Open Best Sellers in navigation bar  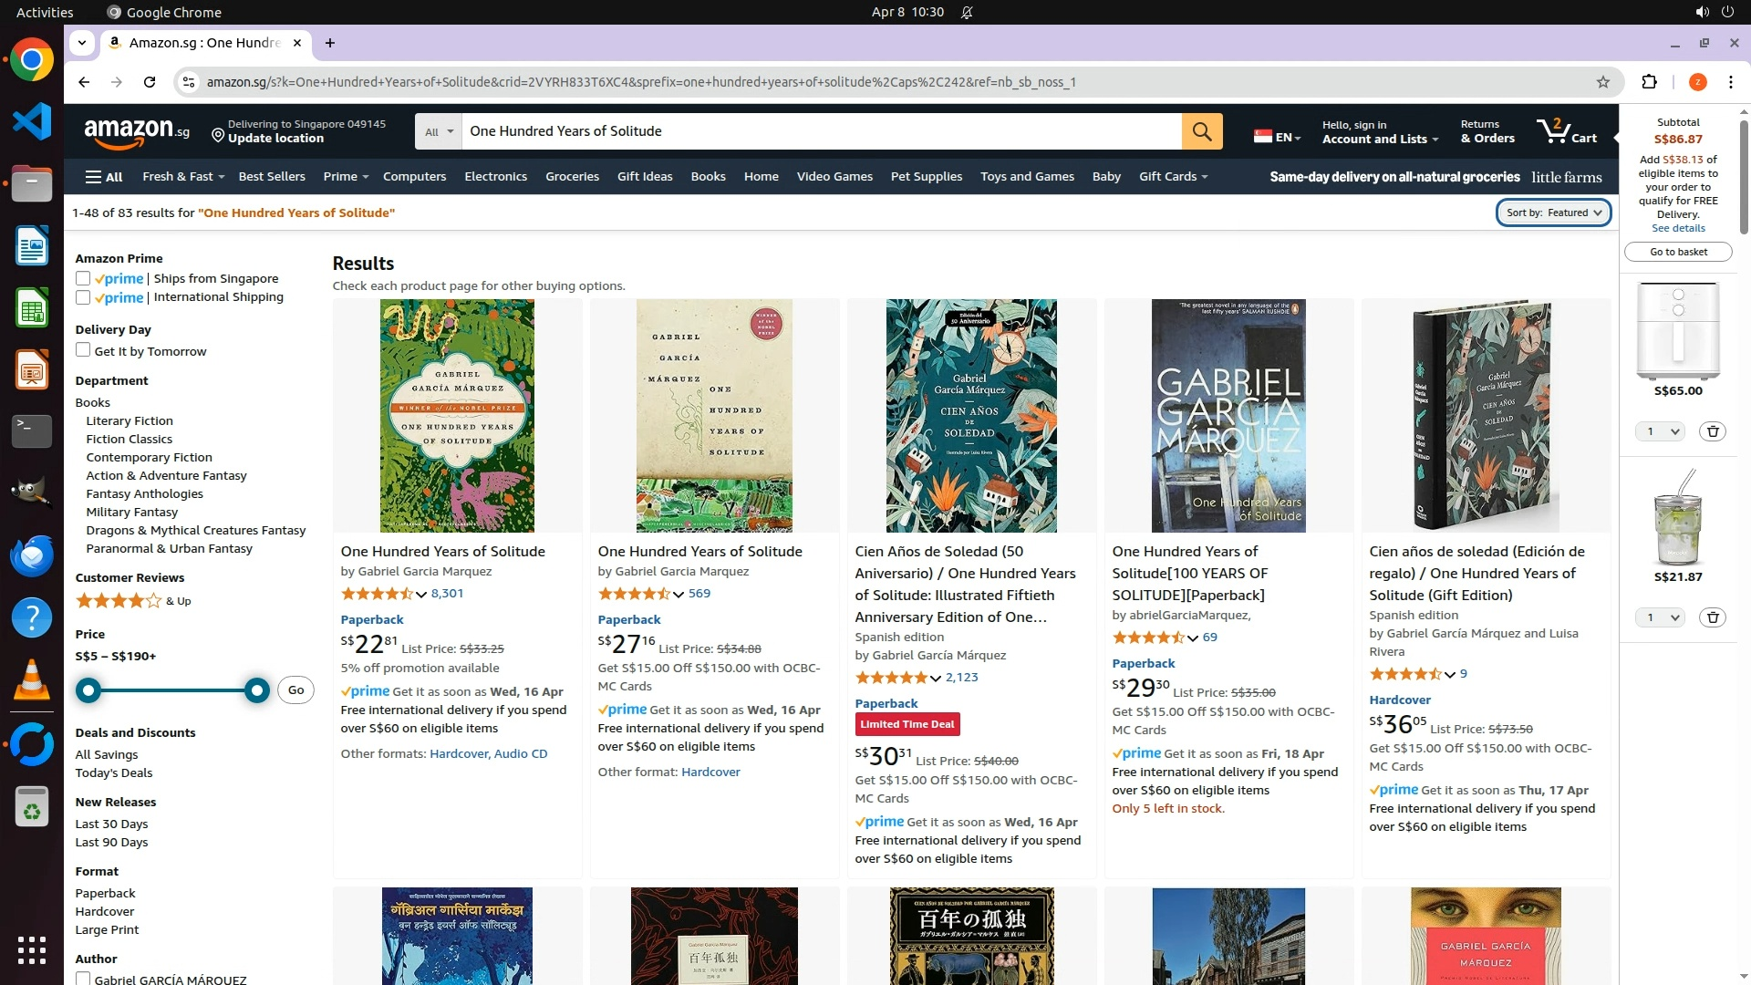272,176
